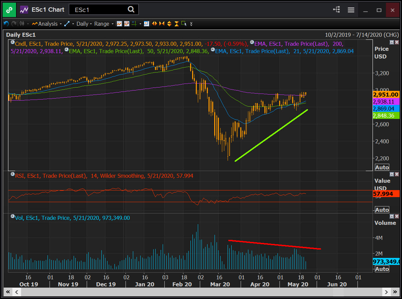Compress the chart vertically with inward arrows
The image size is (402, 299).
click(x=176, y=24)
